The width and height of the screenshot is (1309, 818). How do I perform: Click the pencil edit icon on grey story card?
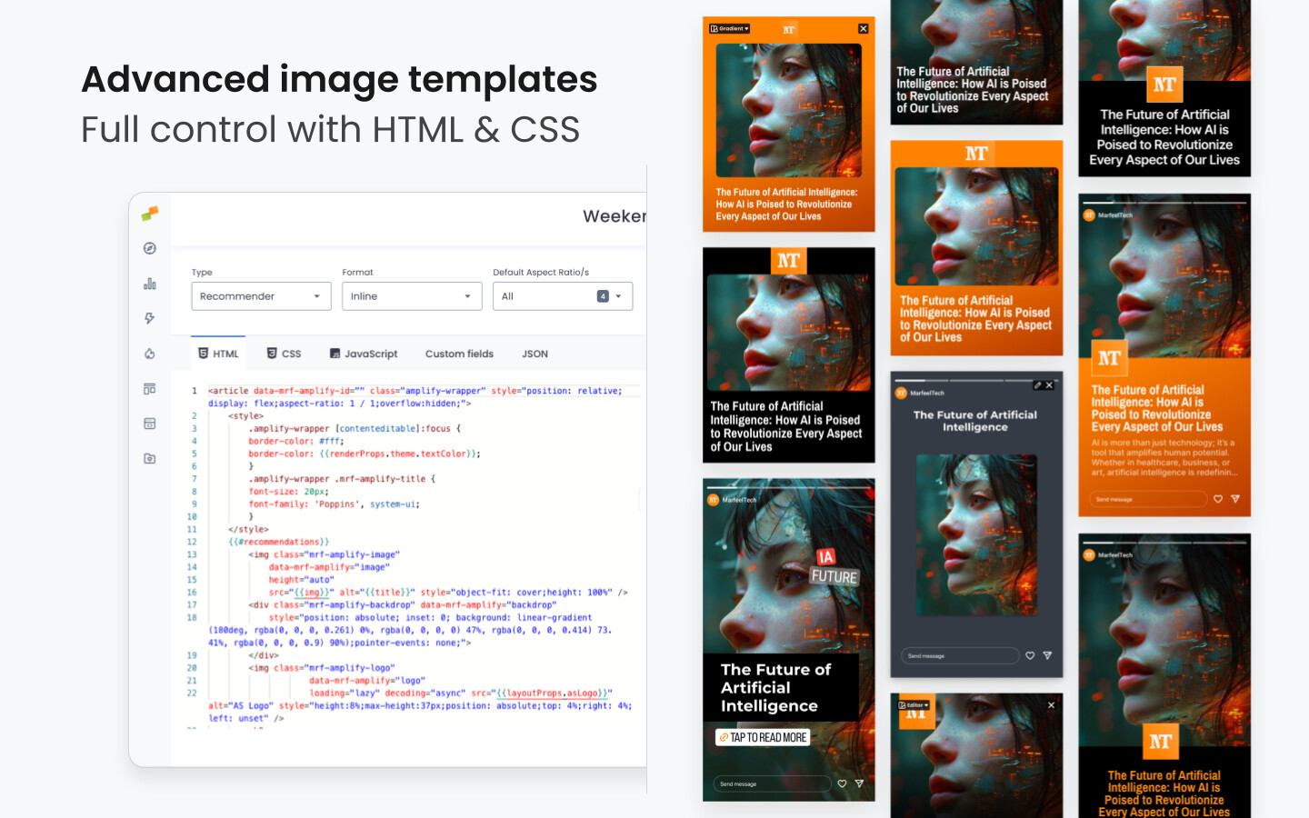point(1037,385)
